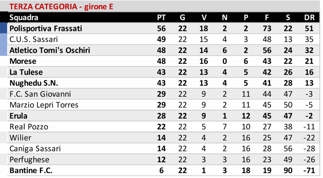Viewport: 323px width, 178px height.
Task: Select Bantine F.C.'s goal difference of -71
Action: [309, 171]
